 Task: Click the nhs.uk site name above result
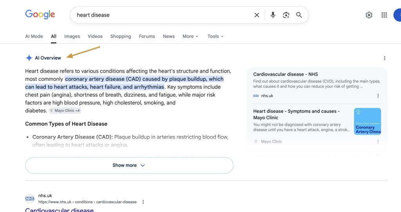45,196
